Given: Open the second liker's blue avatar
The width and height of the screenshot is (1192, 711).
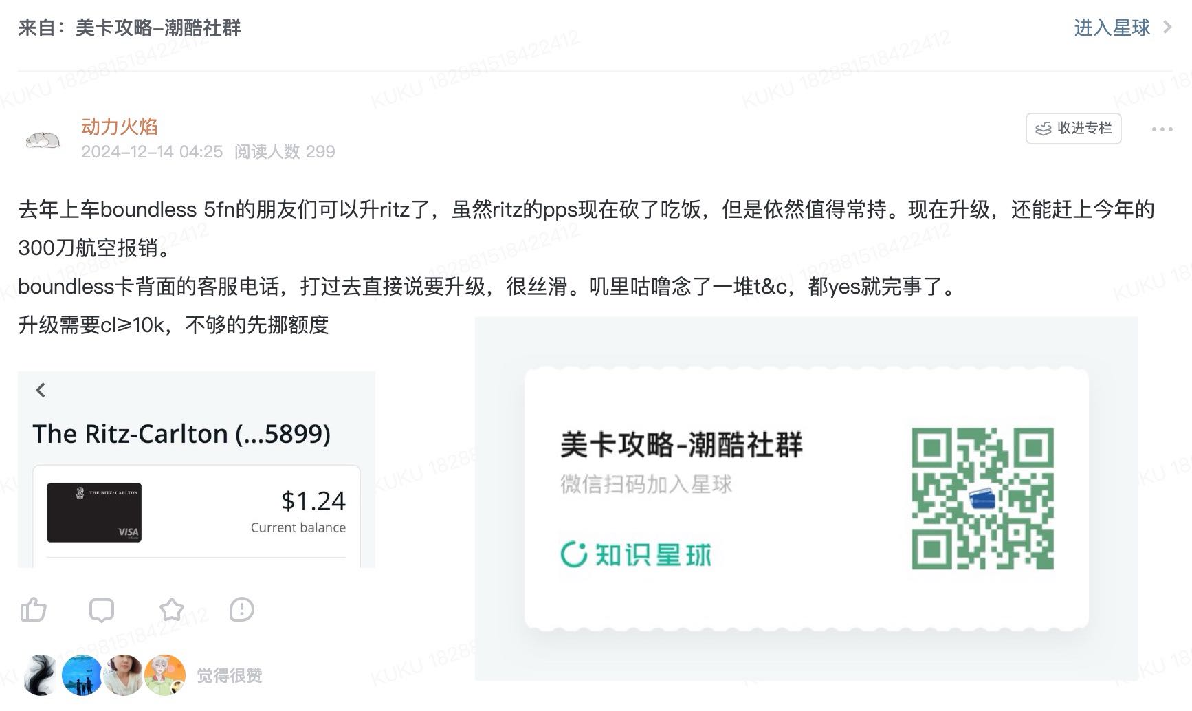Looking at the screenshot, I should 82,675.
